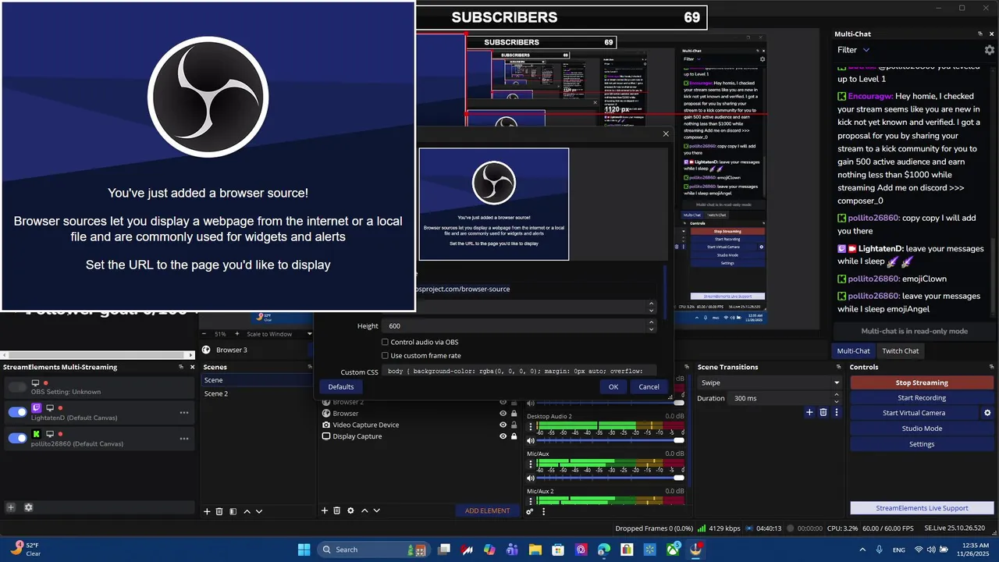
Task: Mute Mic/Aux speaker icon
Action: (531, 478)
